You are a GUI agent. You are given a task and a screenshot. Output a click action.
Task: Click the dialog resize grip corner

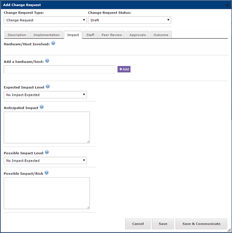click(x=229, y=230)
